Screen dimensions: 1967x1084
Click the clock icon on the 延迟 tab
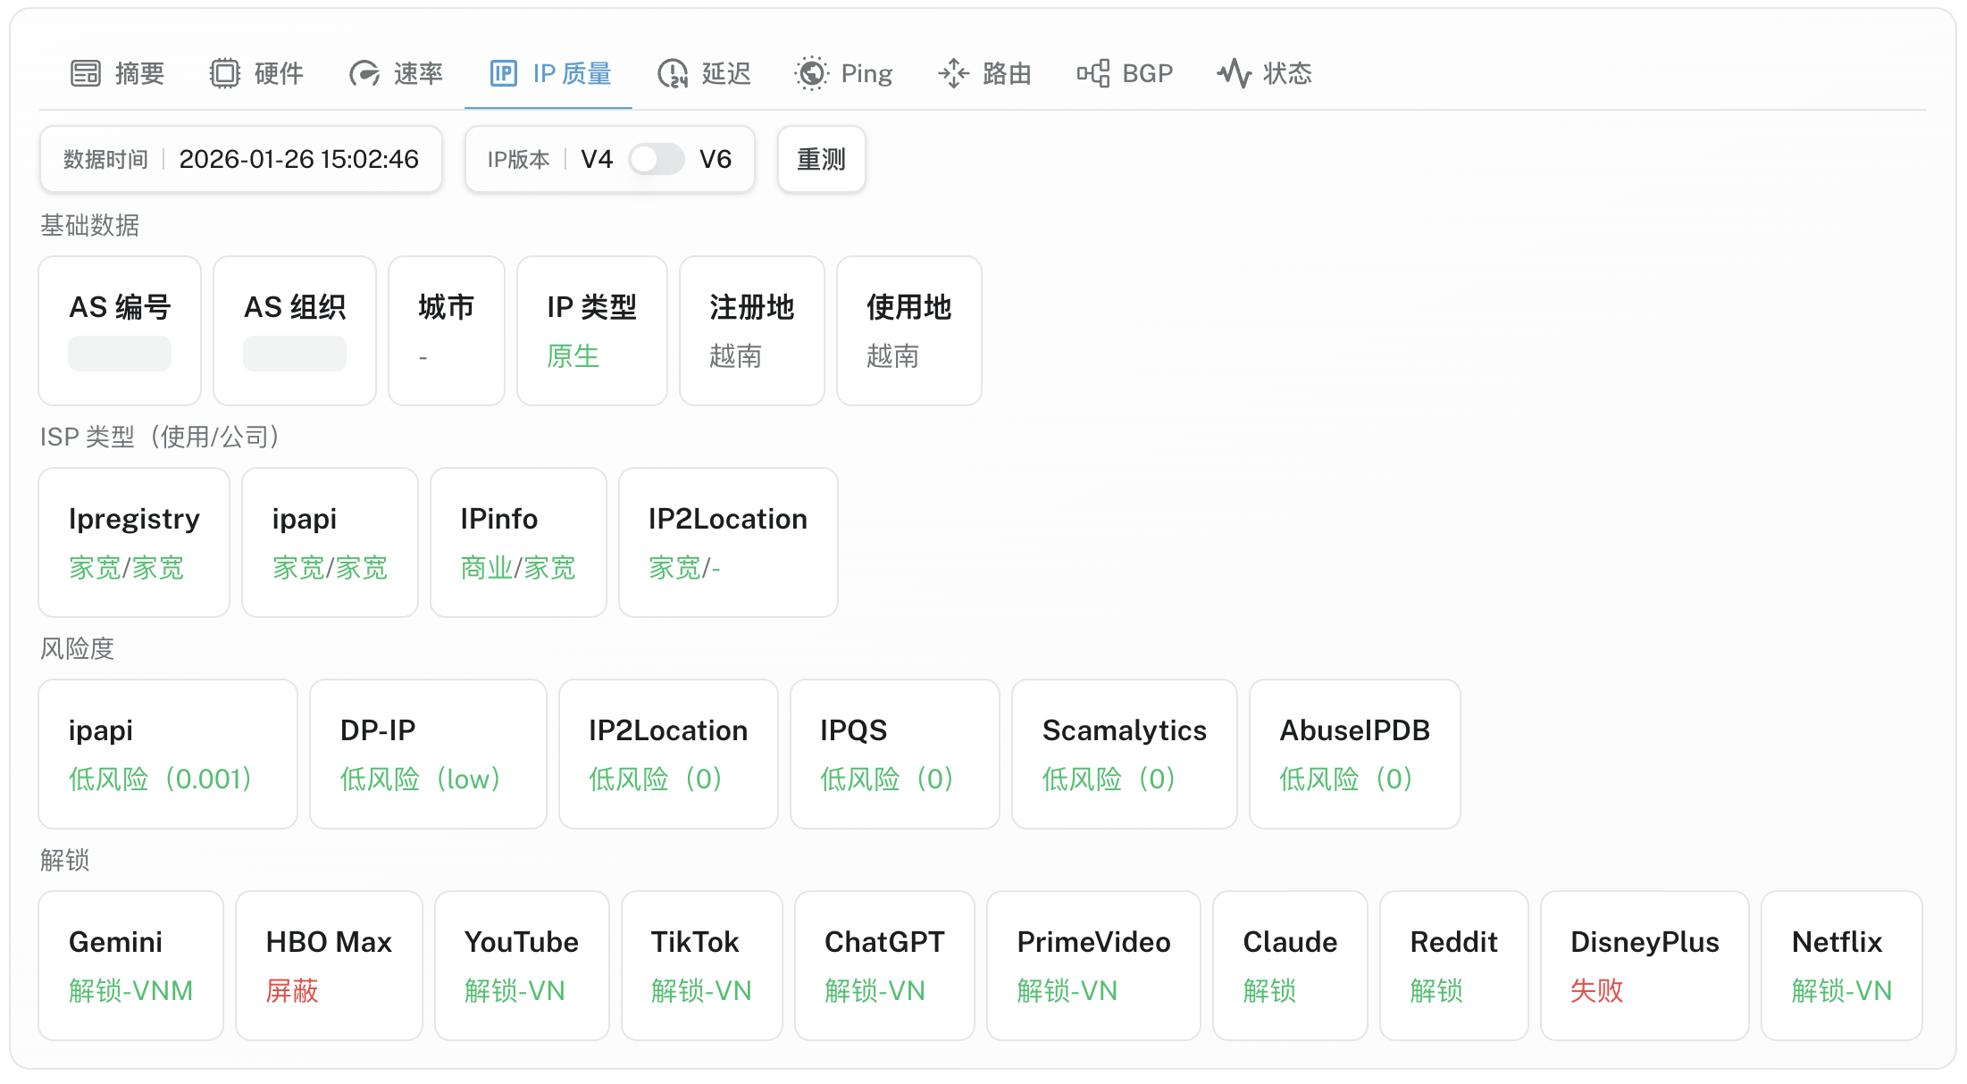(672, 72)
